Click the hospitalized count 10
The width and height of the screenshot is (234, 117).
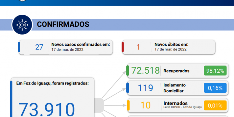coord(145,105)
